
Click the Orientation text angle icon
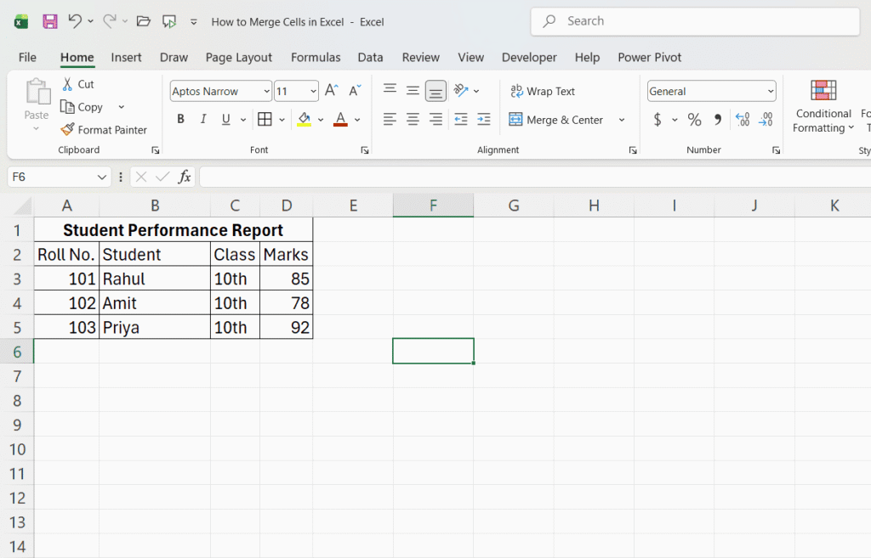(x=461, y=90)
